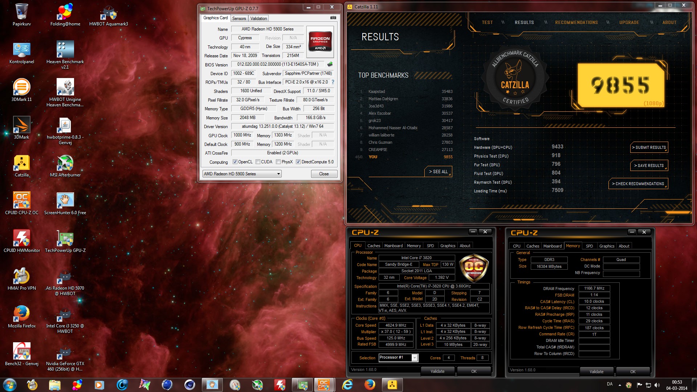697x392 pixels.
Task: Click the GPU Name field in GPU-Z
Action: (268, 29)
